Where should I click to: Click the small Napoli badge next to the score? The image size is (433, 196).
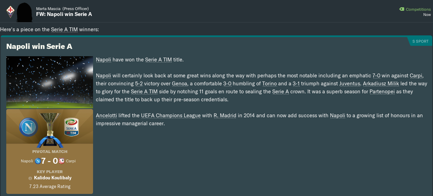click(38, 161)
